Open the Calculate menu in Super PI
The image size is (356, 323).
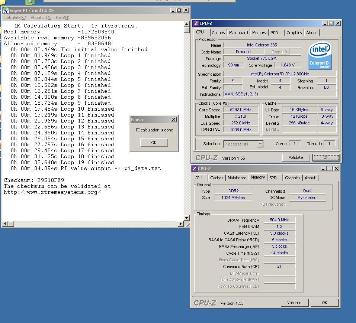click(x=15, y=17)
